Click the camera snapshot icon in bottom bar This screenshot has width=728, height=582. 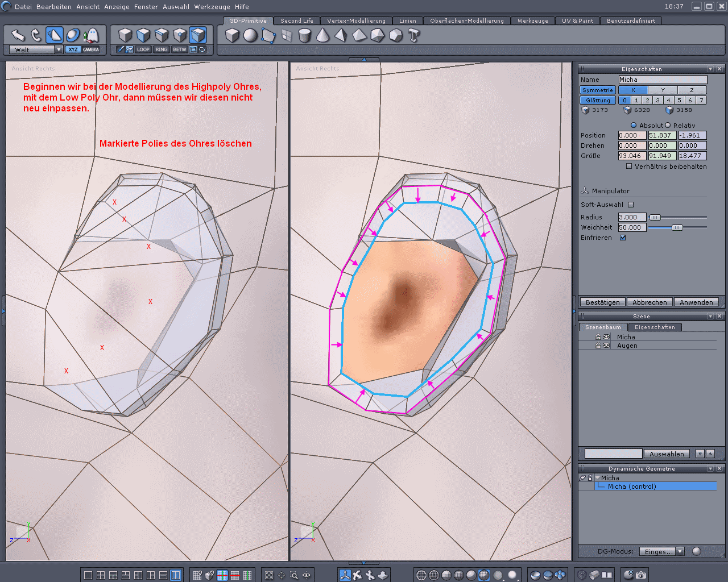pos(641,575)
